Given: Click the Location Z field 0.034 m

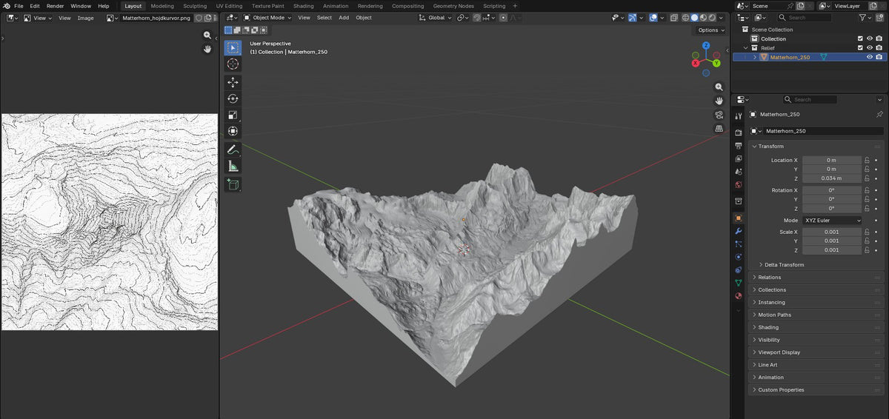Looking at the screenshot, I should point(832,178).
